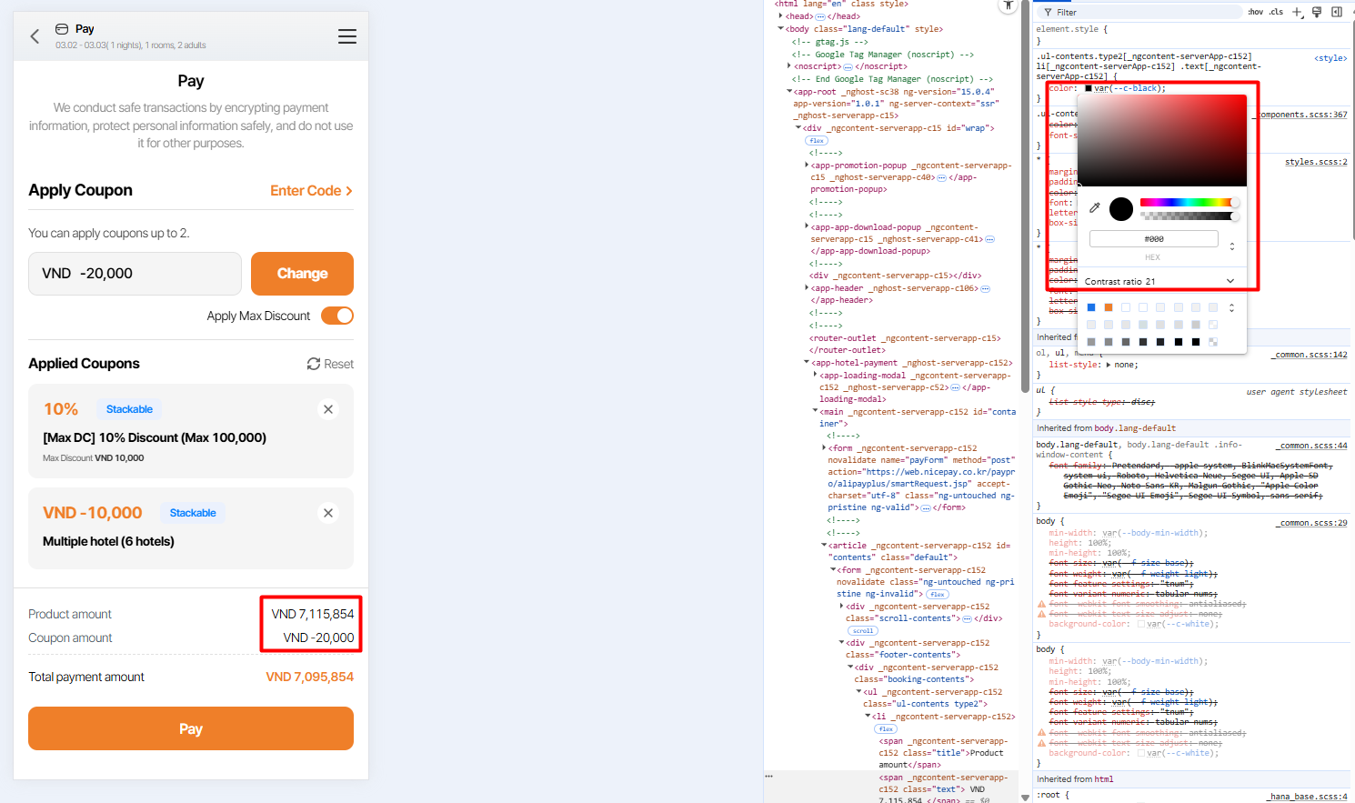Go back using the header arrow
Image resolution: width=1355 pixels, height=803 pixels.
pyautogui.click(x=35, y=36)
